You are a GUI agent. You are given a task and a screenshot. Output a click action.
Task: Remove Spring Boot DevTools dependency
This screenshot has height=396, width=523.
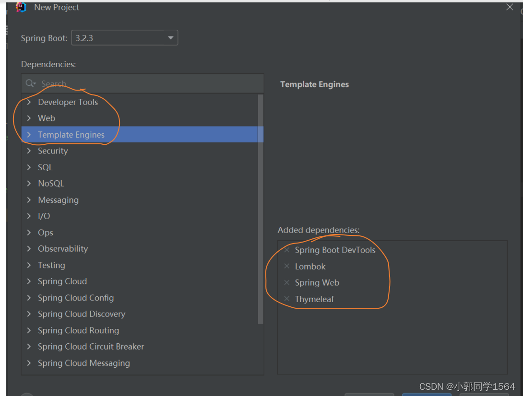(286, 250)
